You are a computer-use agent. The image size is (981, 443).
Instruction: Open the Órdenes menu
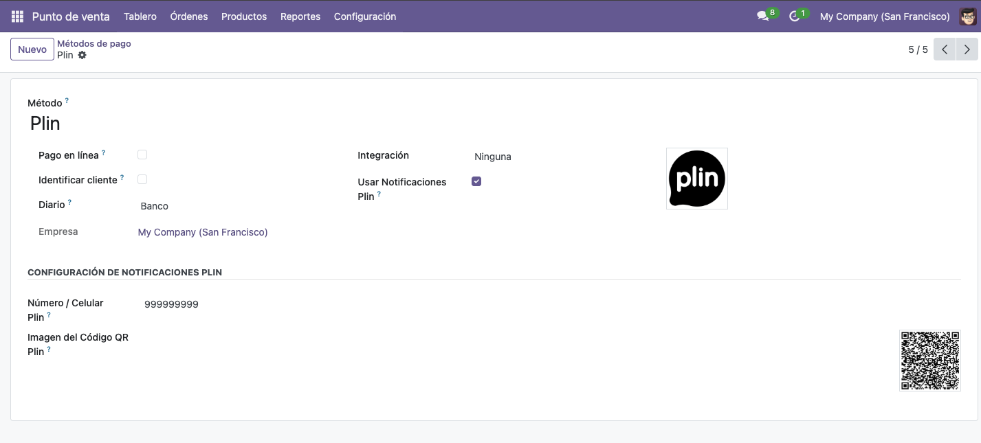click(189, 16)
